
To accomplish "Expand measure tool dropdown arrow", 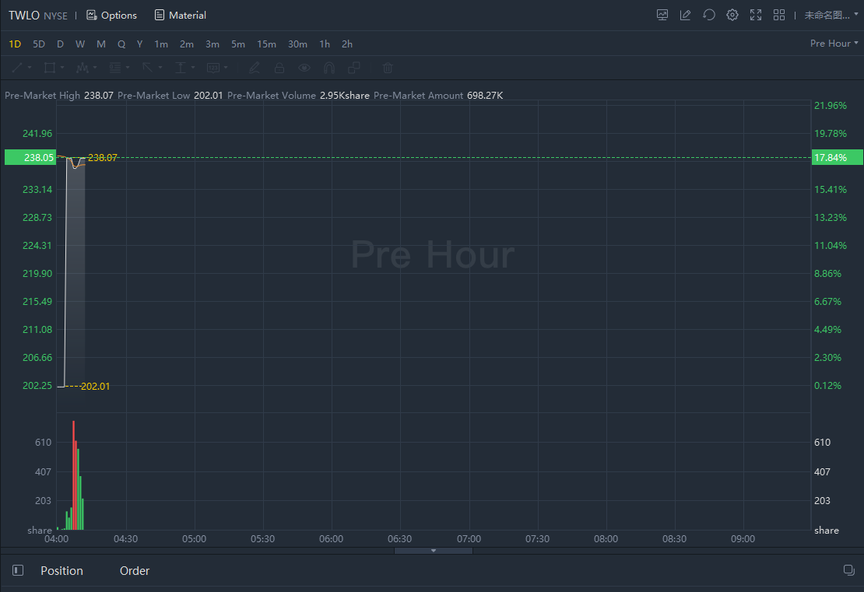I will tap(193, 68).
